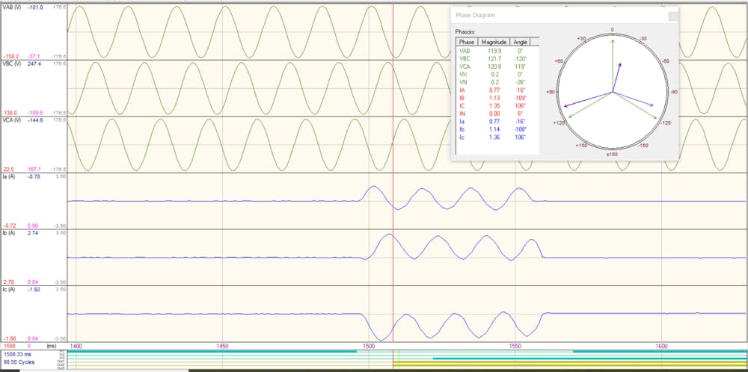Screen dimensions: 748x372
Task: Close the Phase Diagram window
Action: 672,16
